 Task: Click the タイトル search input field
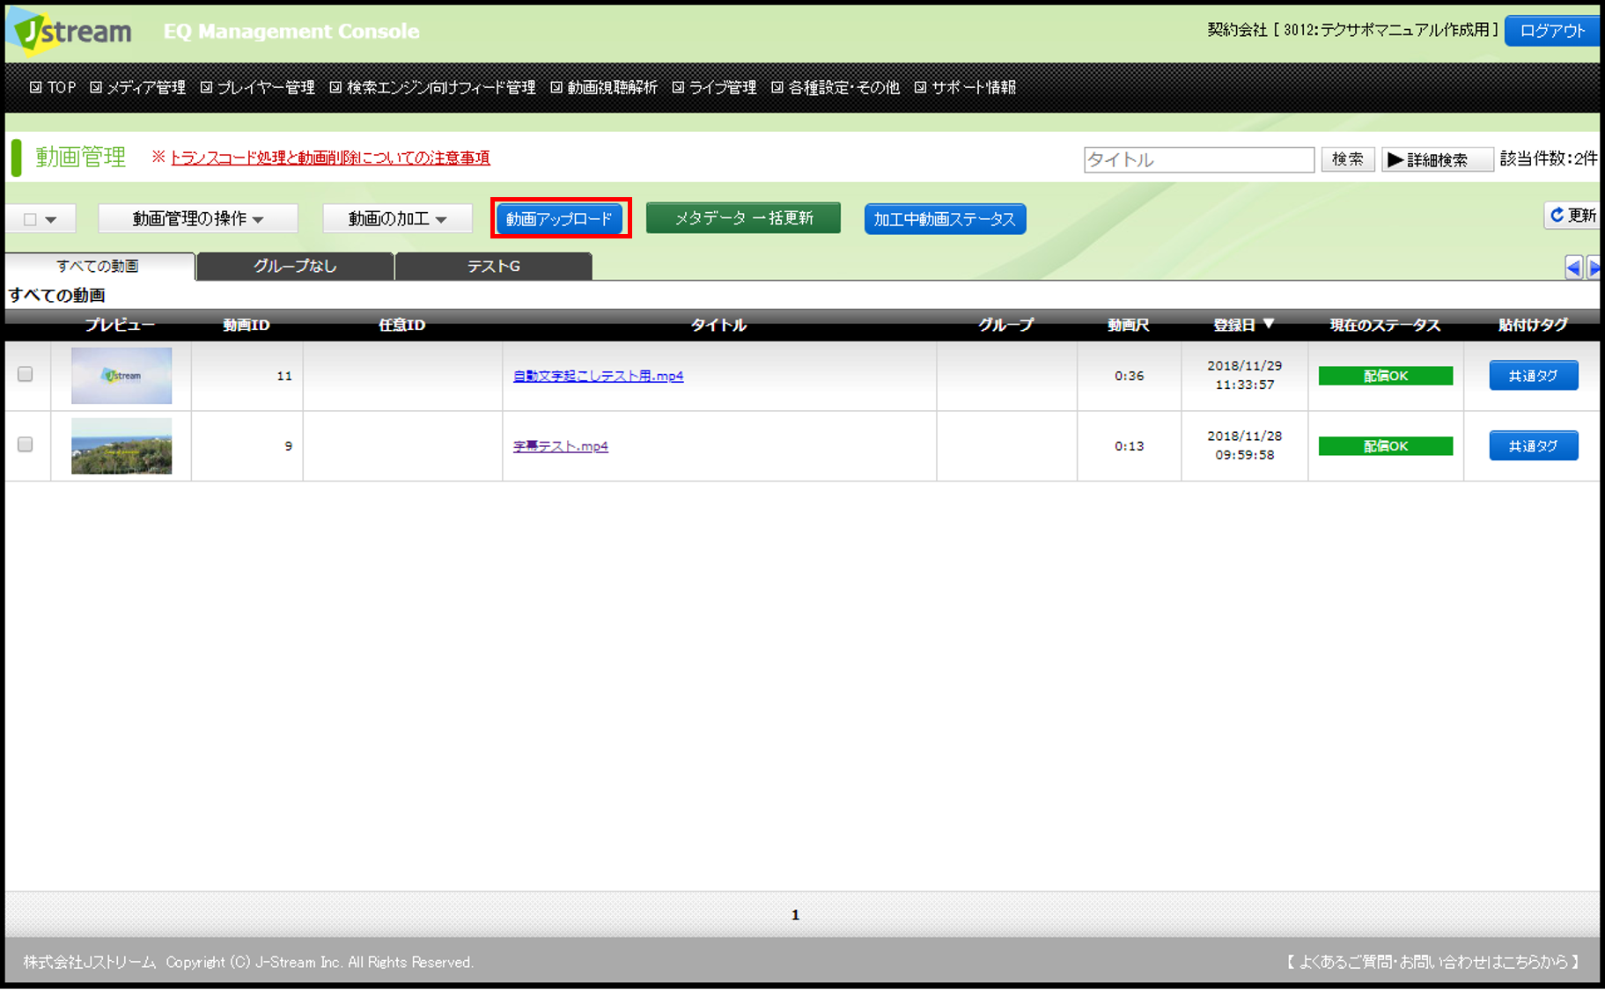[1198, 159]
